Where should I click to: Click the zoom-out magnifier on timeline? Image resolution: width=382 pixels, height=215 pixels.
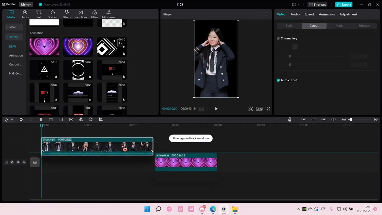(344, 119)
